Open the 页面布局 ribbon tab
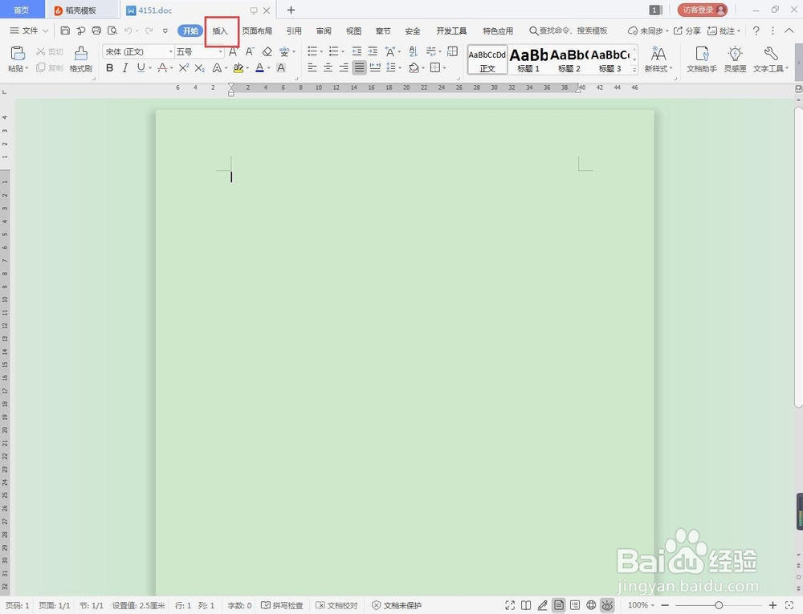Viewport: 803px width, 614px height. 257,30
